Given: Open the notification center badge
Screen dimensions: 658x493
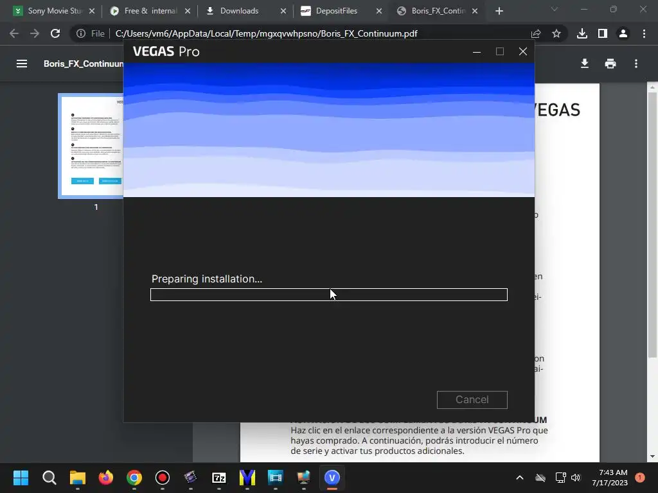Looking at the screenshot, I should (x=640, y=478).
